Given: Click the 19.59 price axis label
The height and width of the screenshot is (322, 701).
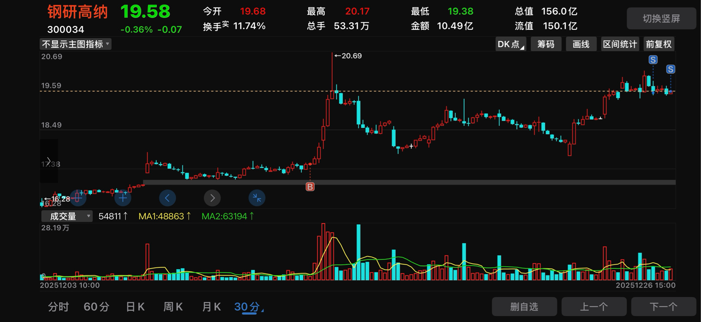Looking at the screenshot, I should pyautogui.click(x=51, y=86).
